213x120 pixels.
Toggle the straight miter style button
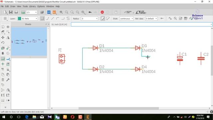click(103, 18)
